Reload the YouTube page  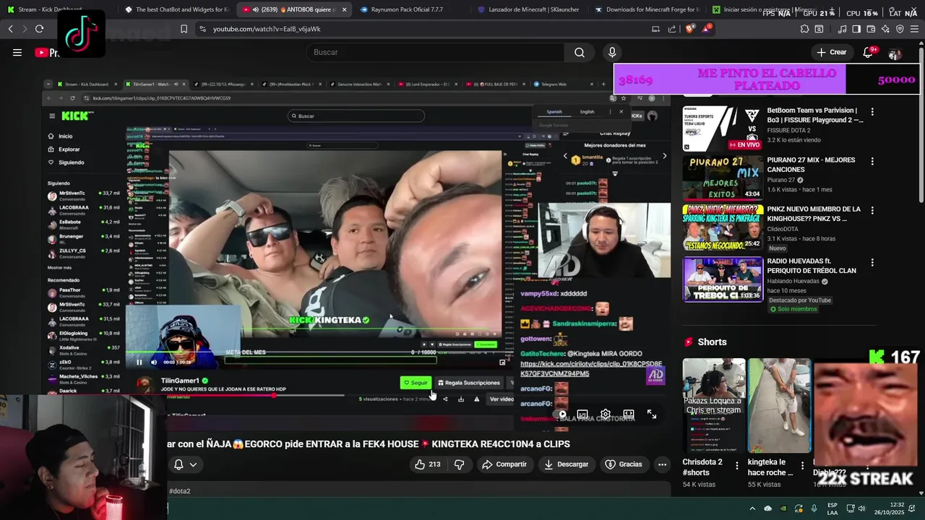pos(39,29)
